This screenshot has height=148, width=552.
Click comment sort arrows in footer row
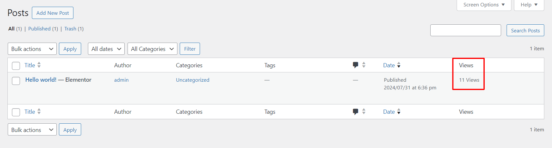[364, 111]
